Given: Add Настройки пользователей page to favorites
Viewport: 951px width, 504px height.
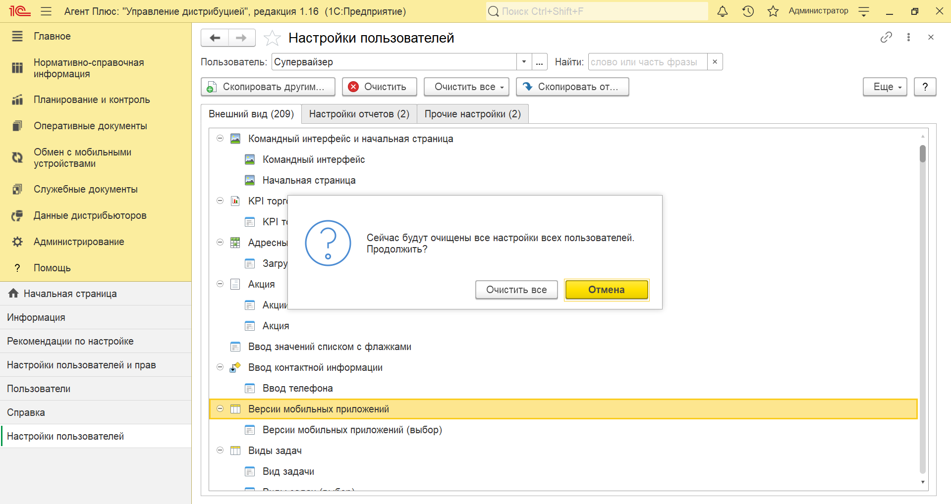Looking at the screenshot, I should coord(272,38).
